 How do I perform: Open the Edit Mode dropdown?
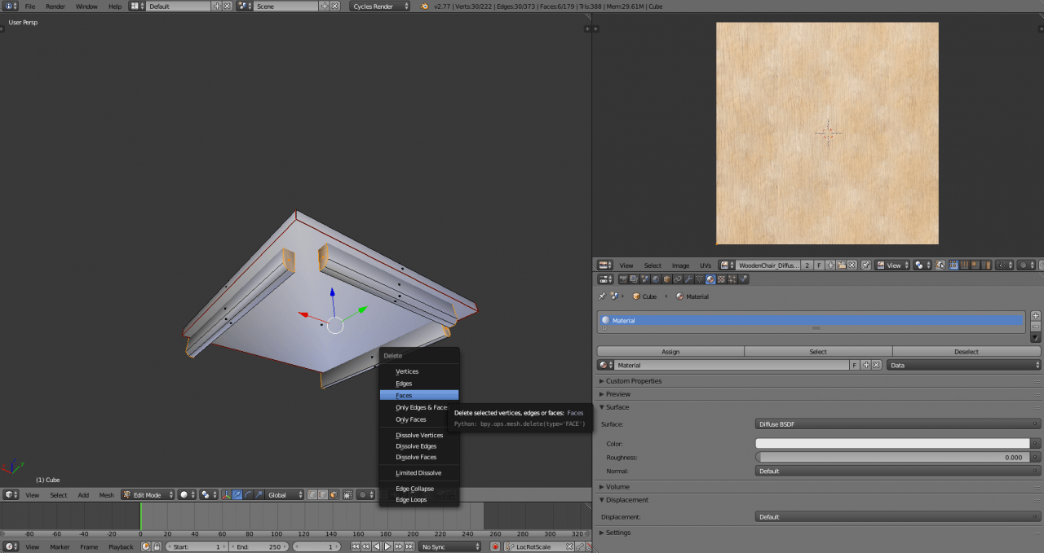(148, 494)
